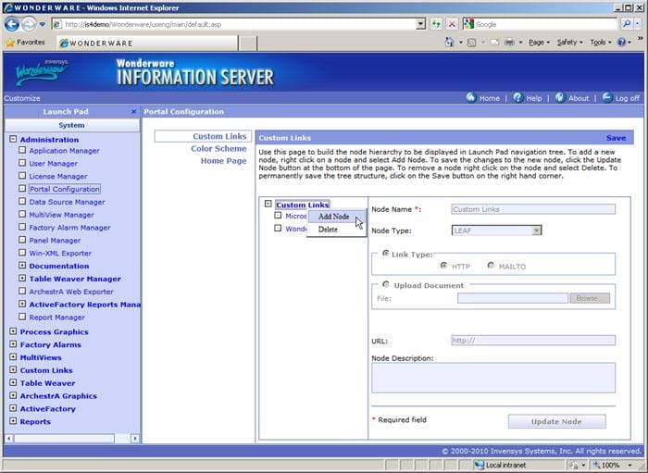The image size is (648, 473).
Task: Open the Node Type dropdown
Action: pos(536,230)
